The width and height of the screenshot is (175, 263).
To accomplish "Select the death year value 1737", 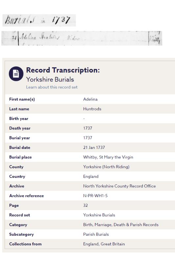I will [x=88, y=128].
